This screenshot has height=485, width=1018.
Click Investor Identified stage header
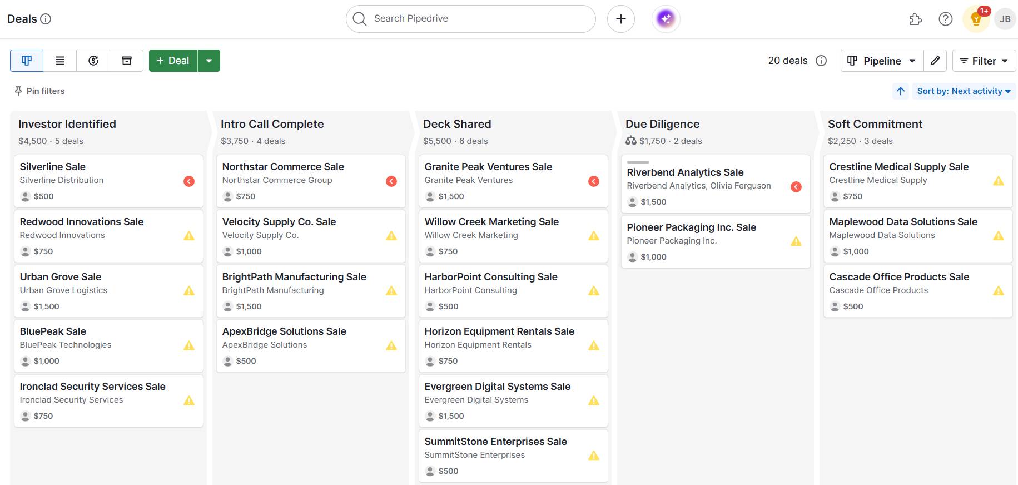tap(67, 124)
